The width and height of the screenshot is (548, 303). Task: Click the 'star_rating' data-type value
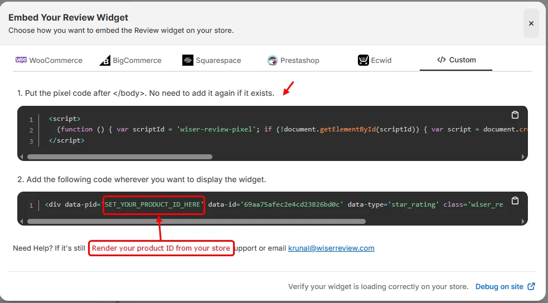(x=413, y=204)
